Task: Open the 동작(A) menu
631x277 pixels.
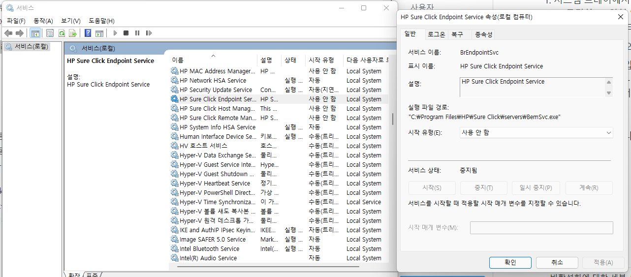Action: point(43,21)
